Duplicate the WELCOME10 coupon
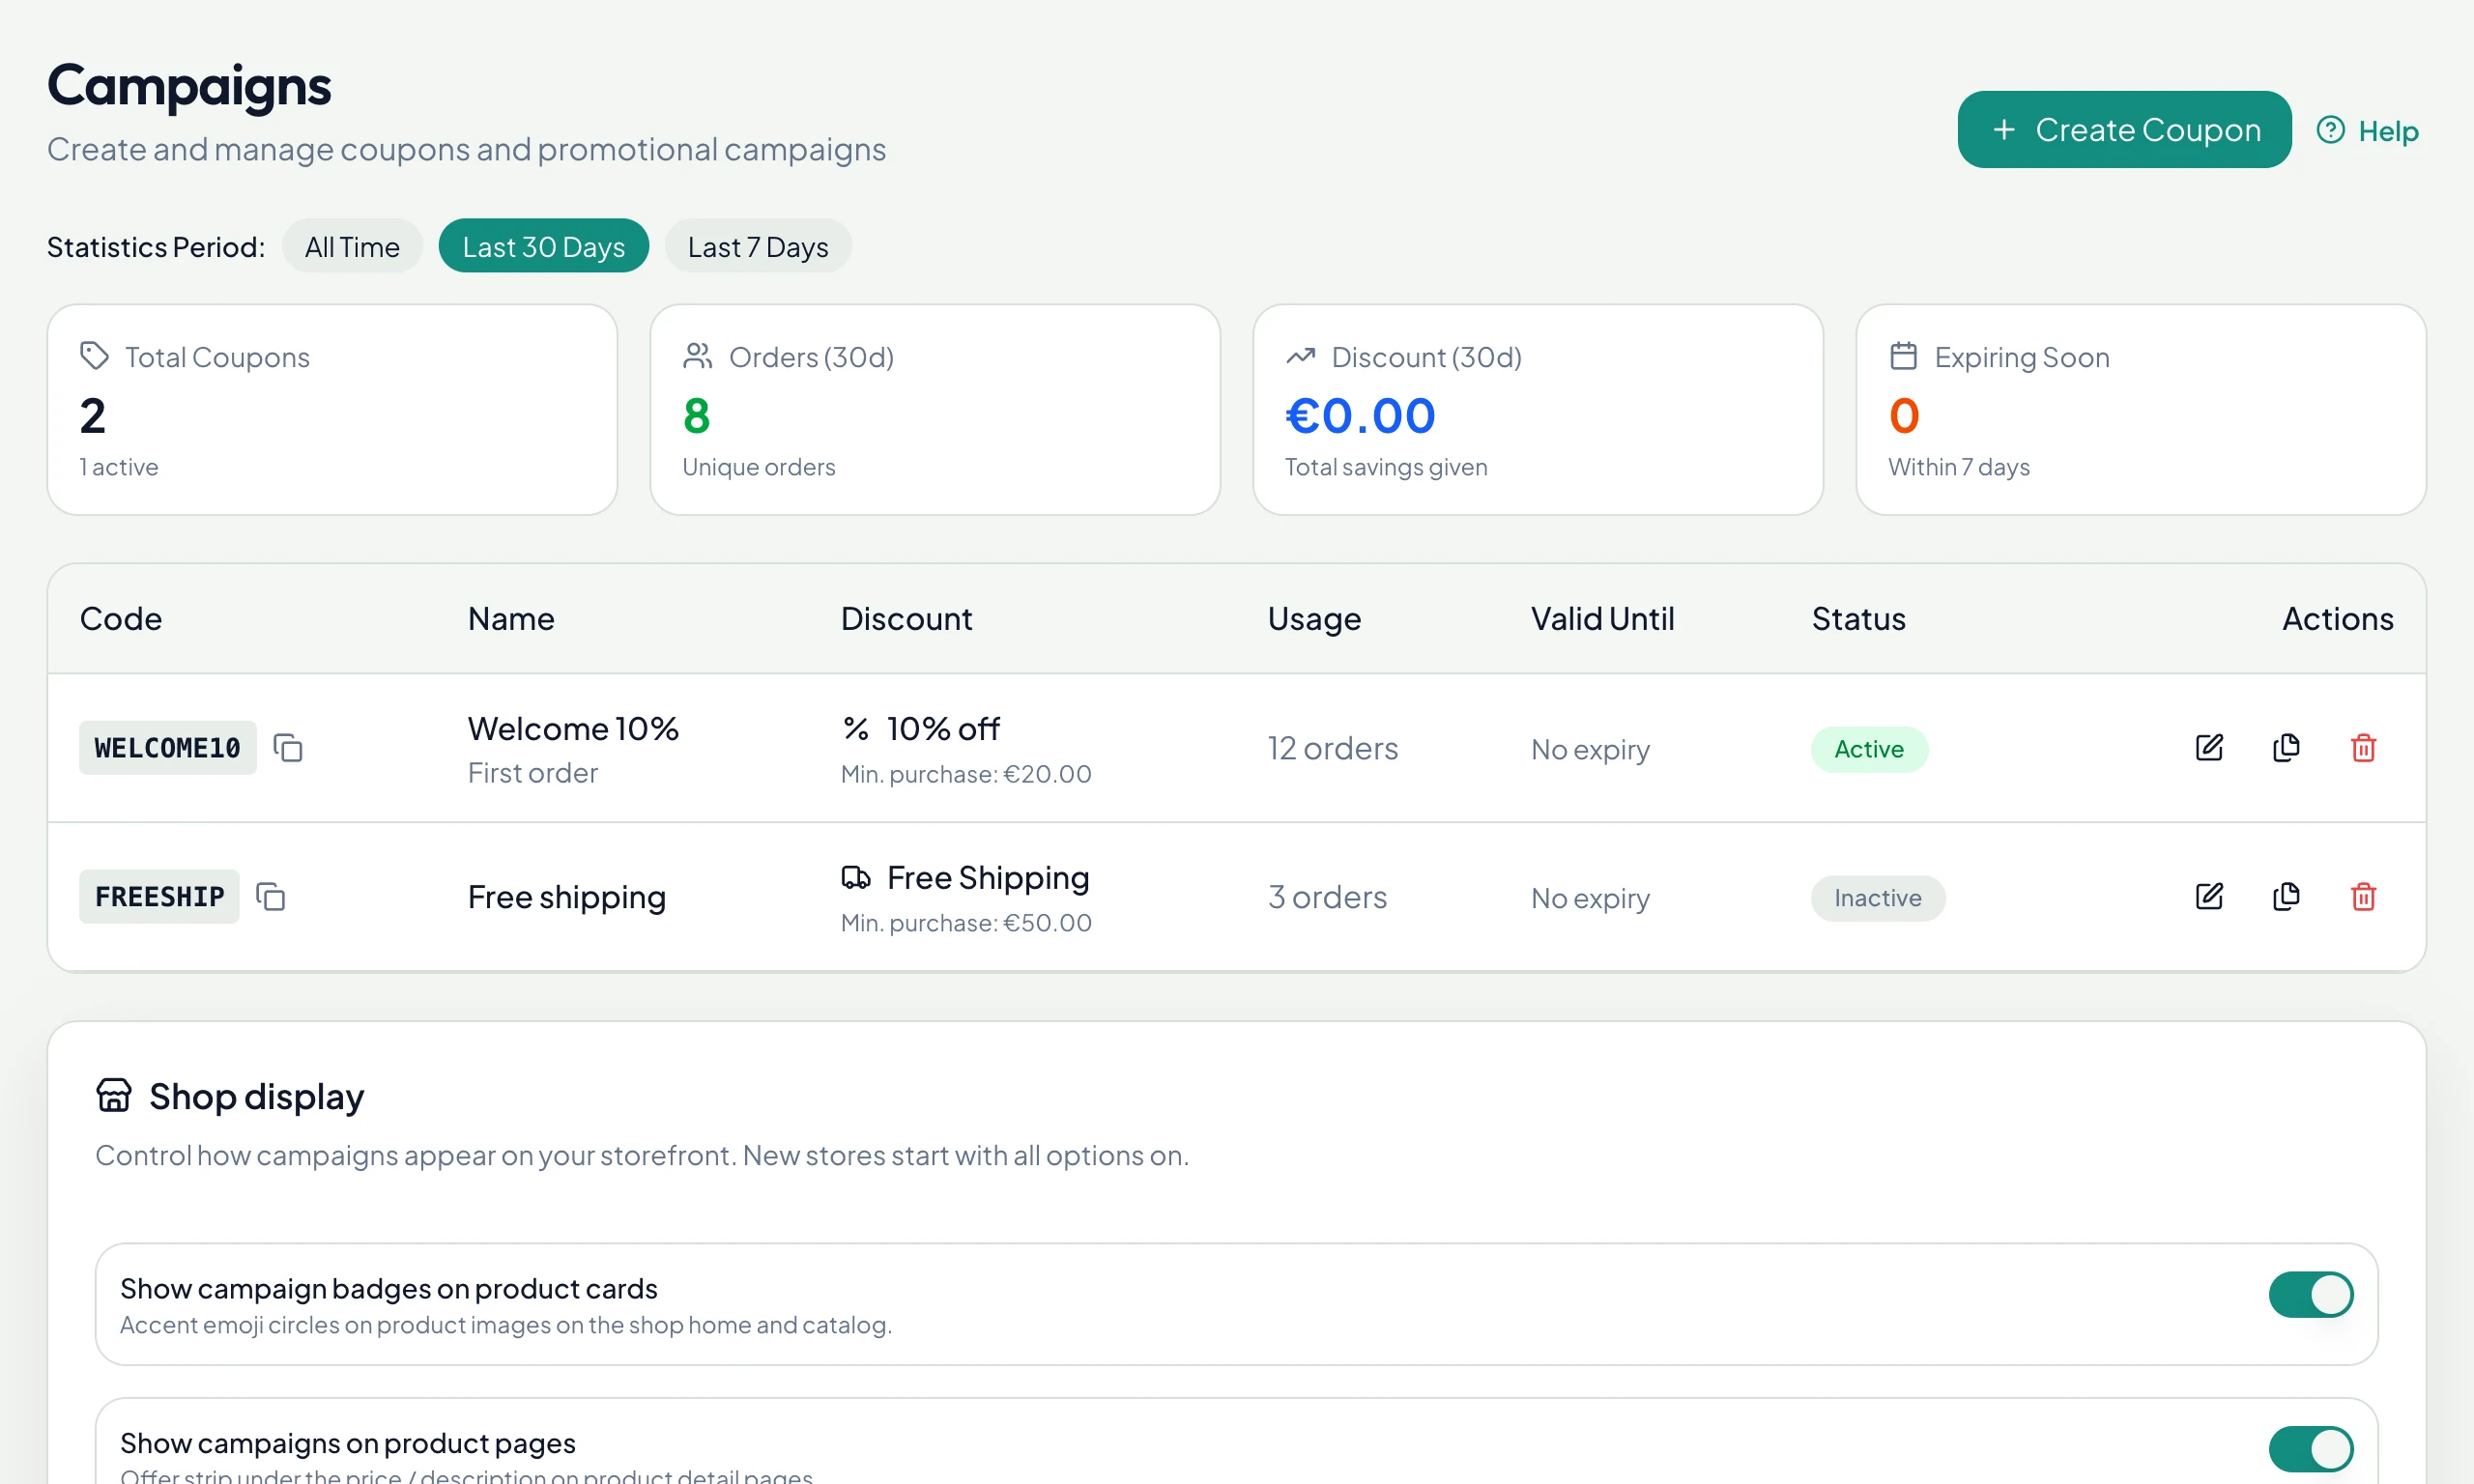 tap(2286, 748)
